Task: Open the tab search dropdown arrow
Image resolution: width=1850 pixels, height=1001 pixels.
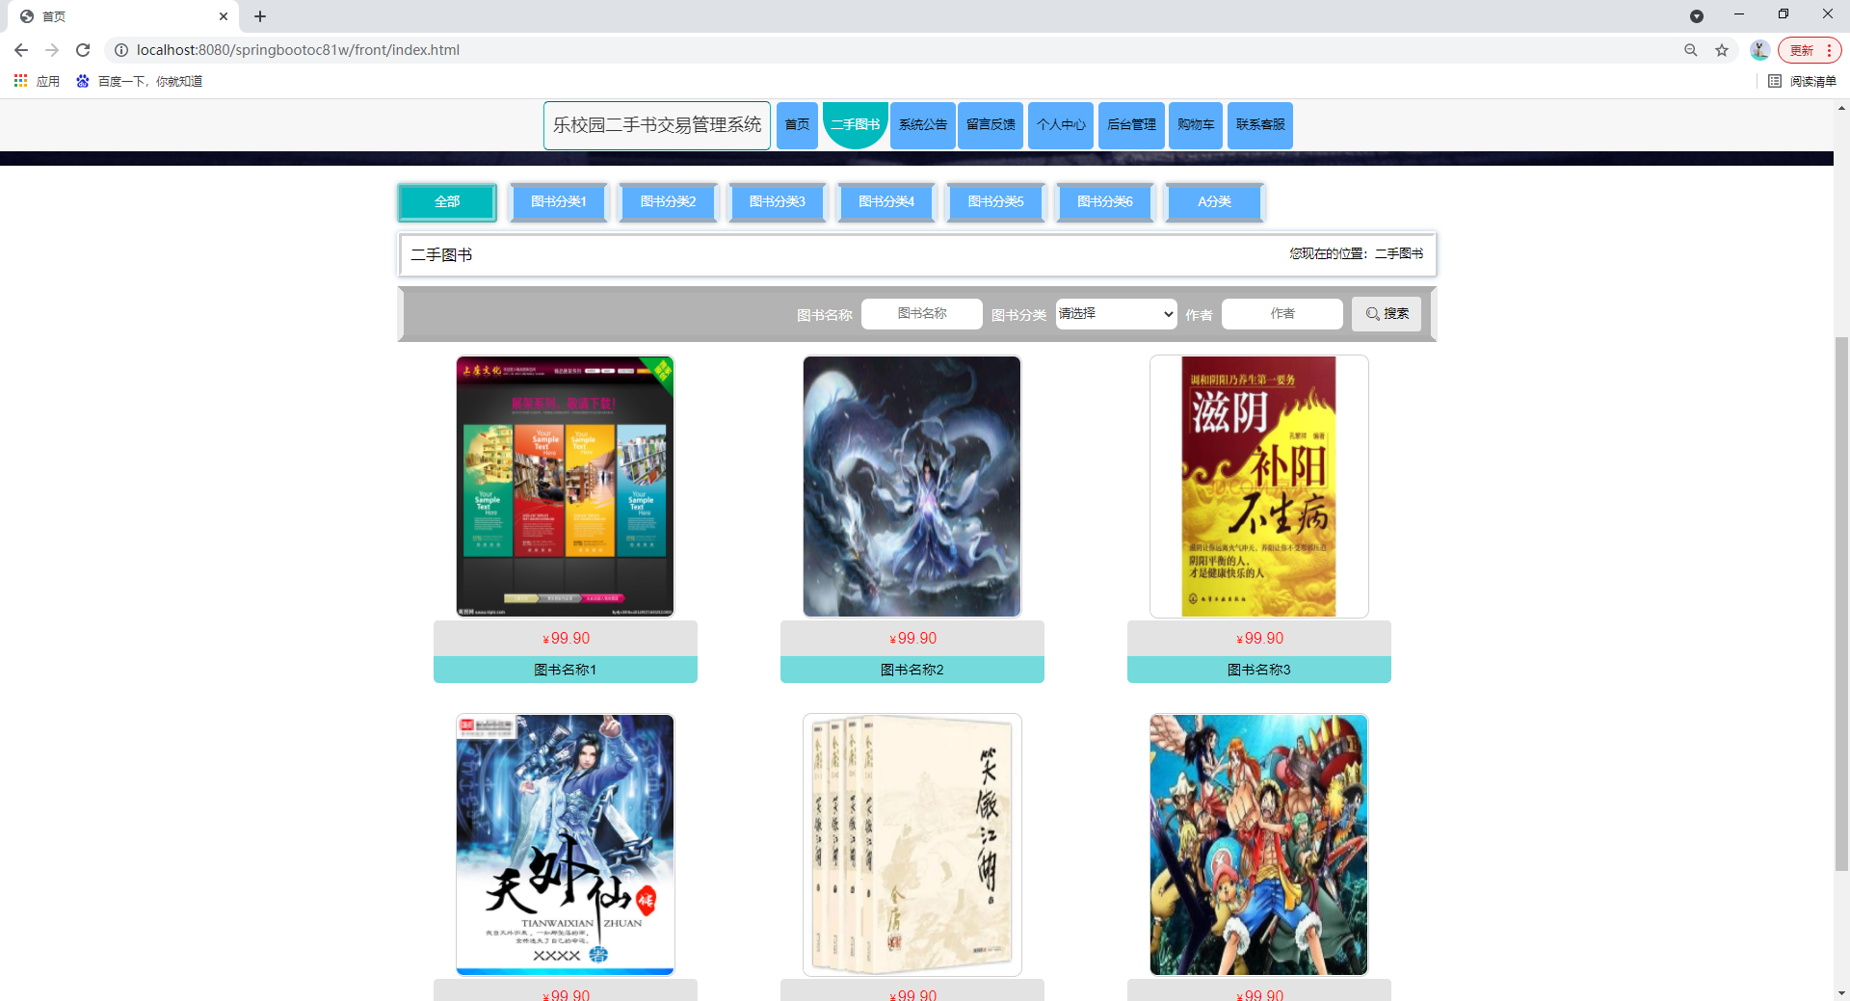Action: pos(1697,16)
